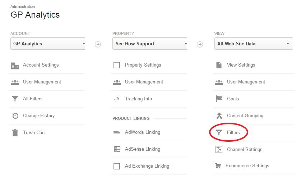This screenshot has width=301, height=177.
Task: Click the Ecommerce Settings cart icon
Action: click(x=218, y=165)
